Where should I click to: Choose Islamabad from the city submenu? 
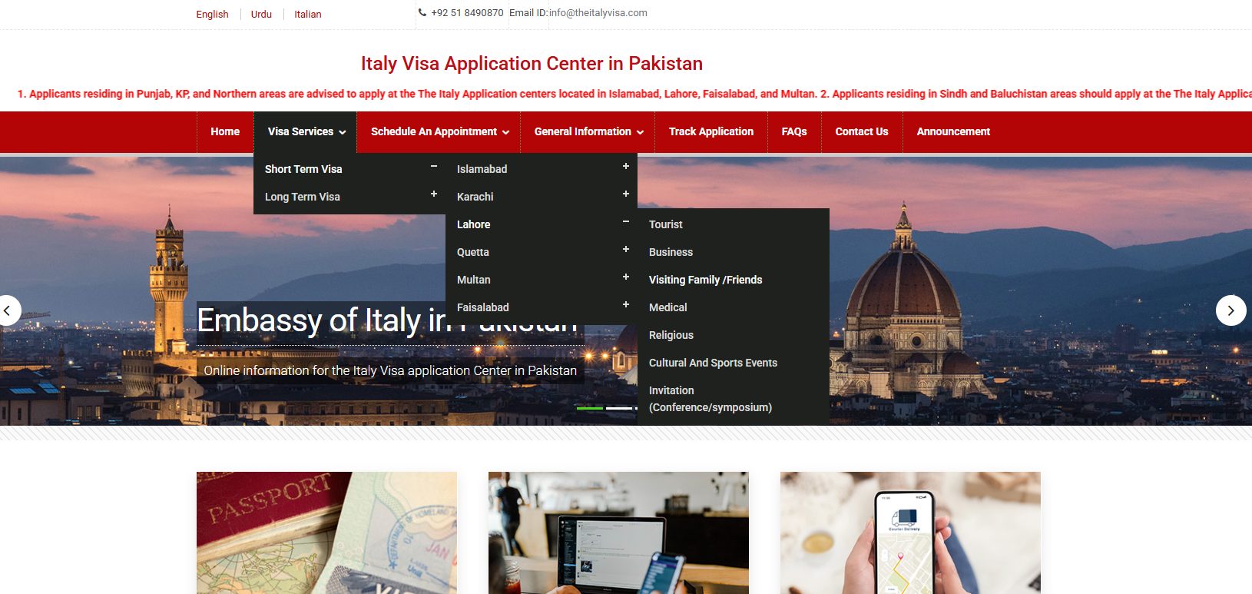(482, 169)
